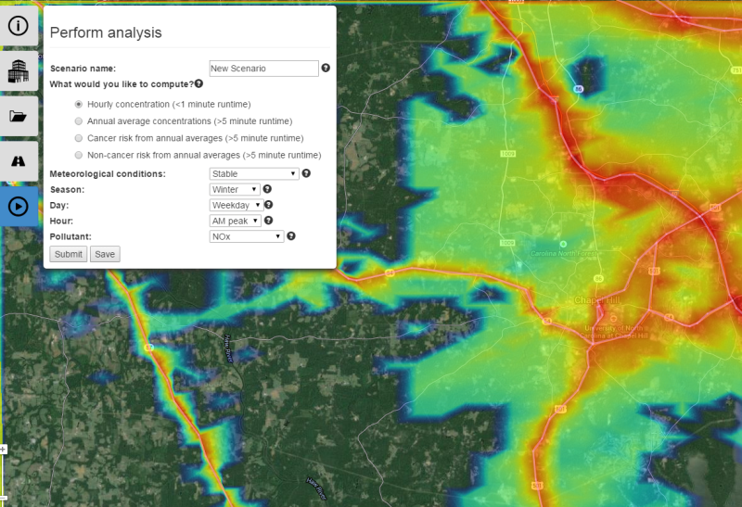Pick Non-cancer risk from annual averages
The width and height of the screenshot is (742, 507).
click(79, 155)
